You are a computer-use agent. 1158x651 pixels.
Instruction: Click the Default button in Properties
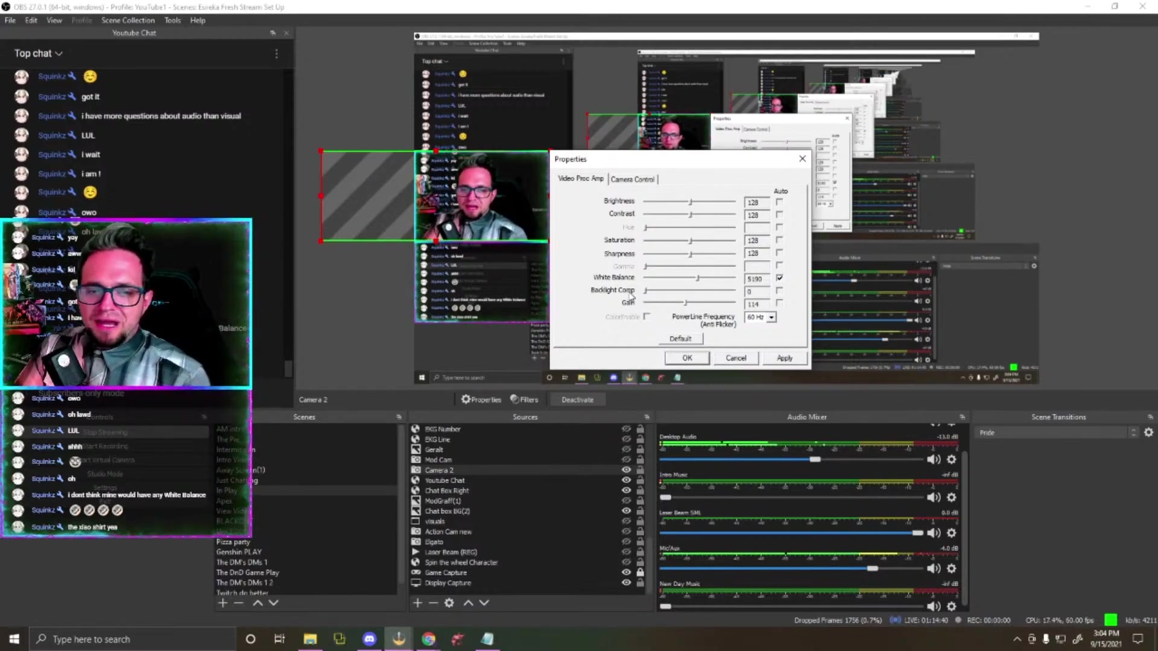pos(680,339)
